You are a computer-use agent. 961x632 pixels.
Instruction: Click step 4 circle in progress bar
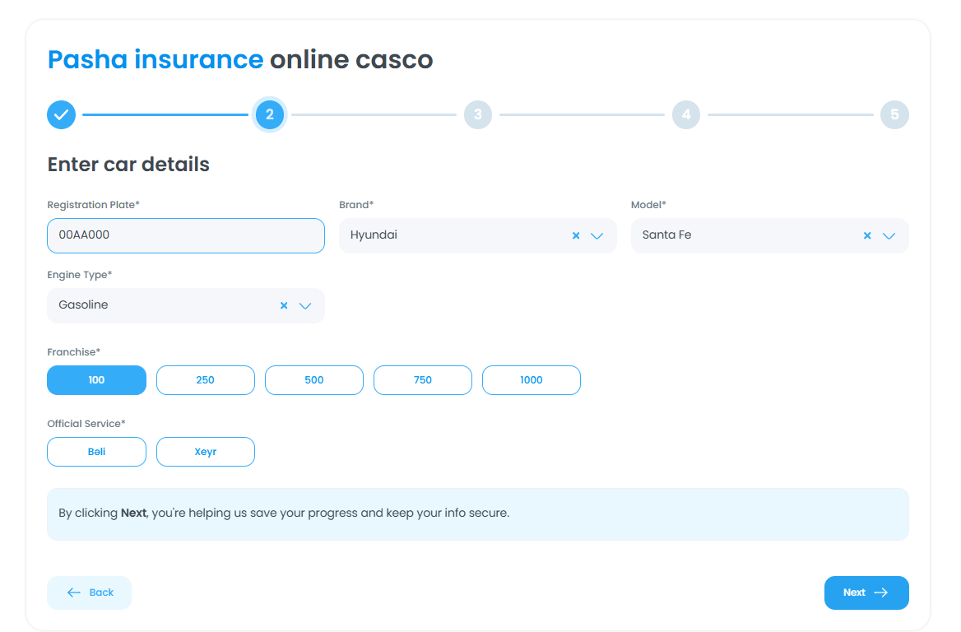(686, 115)
